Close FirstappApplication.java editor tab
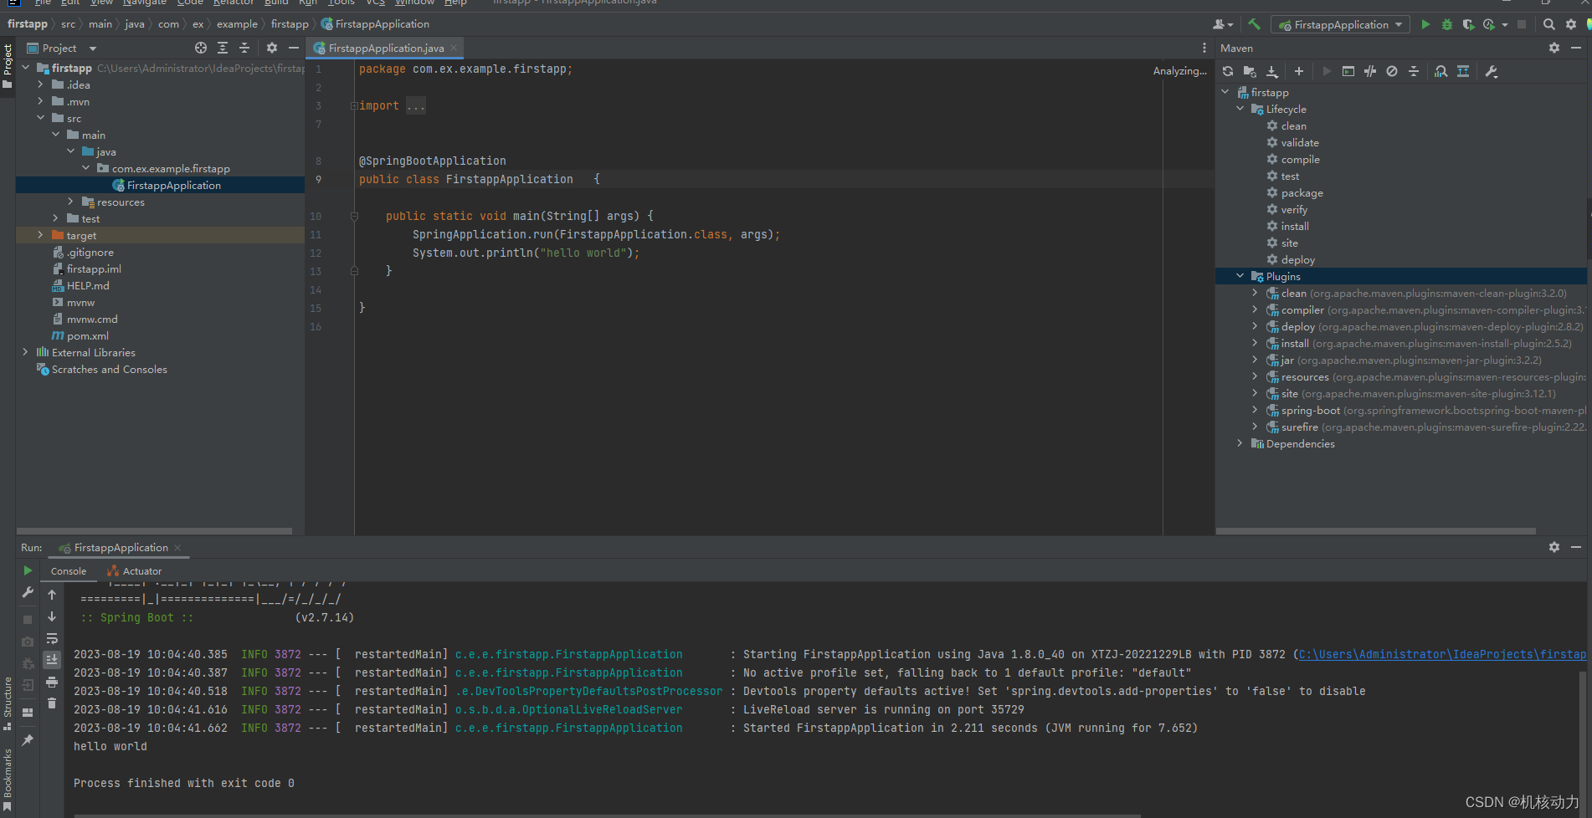 (x=454, y=48)
